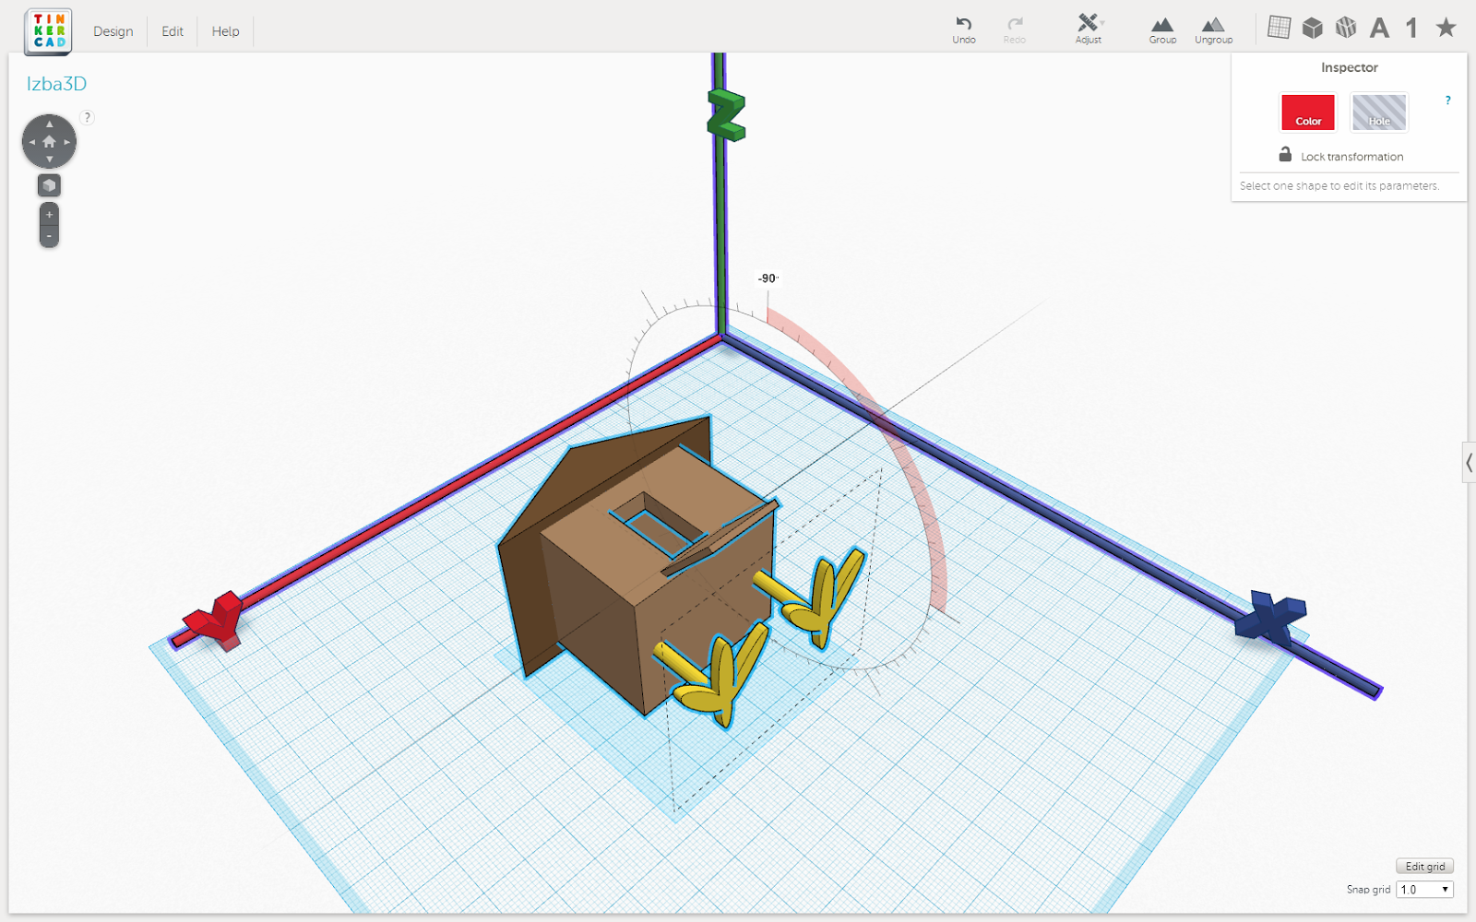Open the Help menu
Screen dimensions: 1476x922
click(225, 31)
